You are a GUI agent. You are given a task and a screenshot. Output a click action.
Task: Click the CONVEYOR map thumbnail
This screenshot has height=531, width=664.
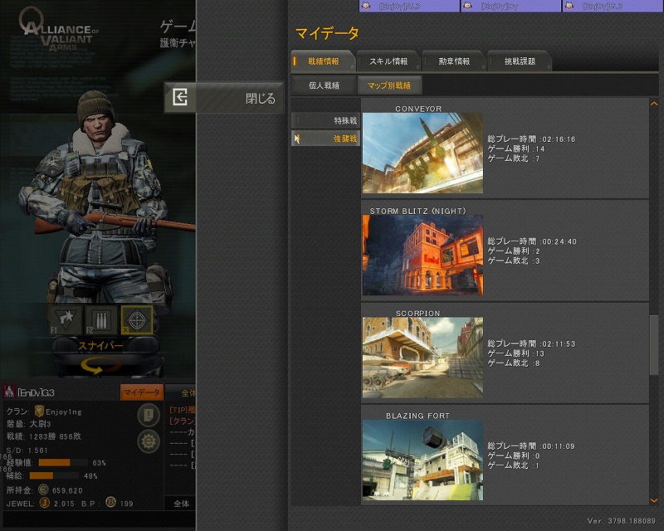pos(422,153)
